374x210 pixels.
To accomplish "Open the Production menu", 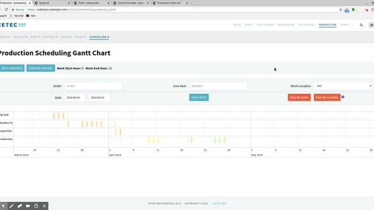I will coord(327,24).
